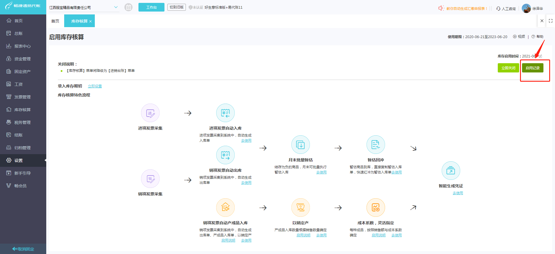The width and height of the screenshot is (555, 254).
Task: Switch to the 首页 tab
Action: pyautogui.click(x=55, y=21)
